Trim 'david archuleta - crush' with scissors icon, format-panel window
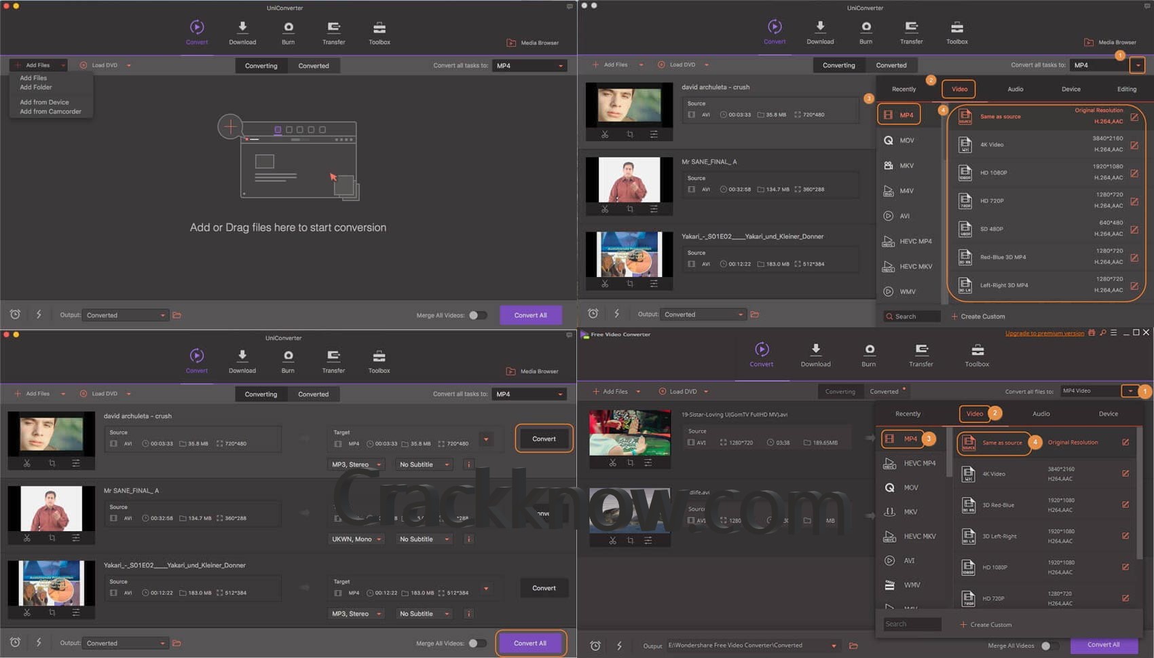 605,134
